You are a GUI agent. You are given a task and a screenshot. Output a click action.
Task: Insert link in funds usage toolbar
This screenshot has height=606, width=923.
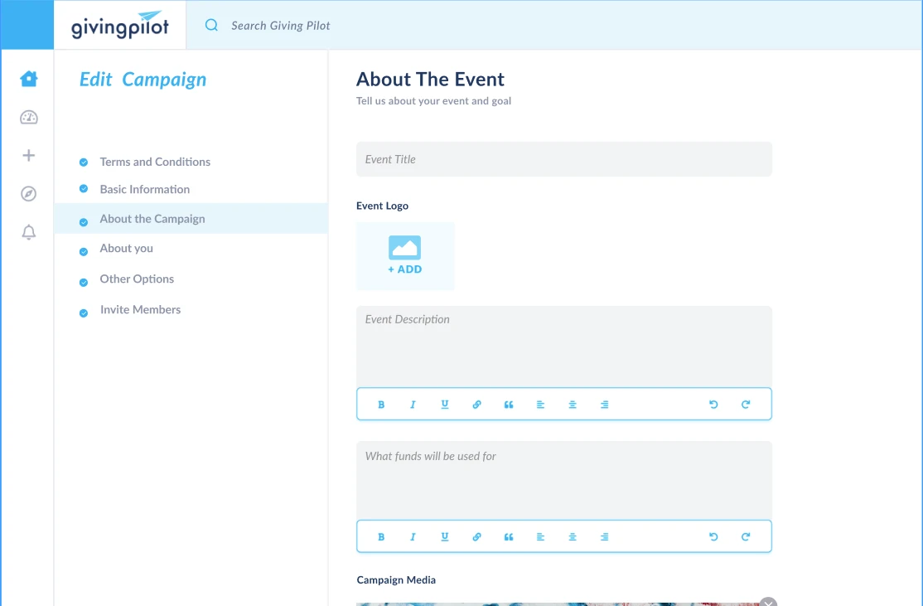[476, 537]
